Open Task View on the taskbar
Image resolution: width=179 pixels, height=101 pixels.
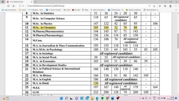[x=71, y=98]
